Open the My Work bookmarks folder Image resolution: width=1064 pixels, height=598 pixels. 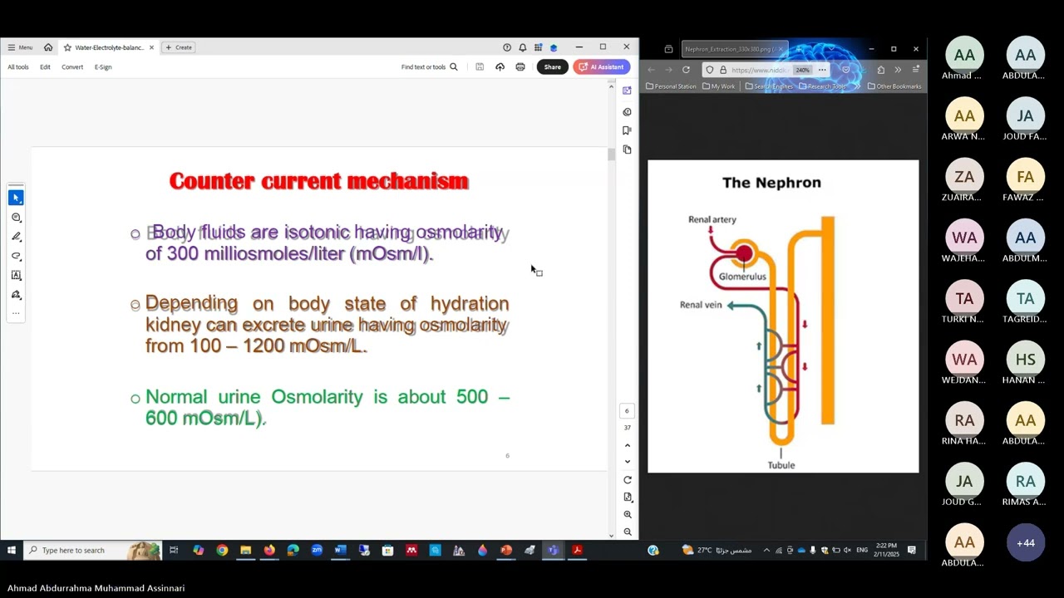[719, 86]
